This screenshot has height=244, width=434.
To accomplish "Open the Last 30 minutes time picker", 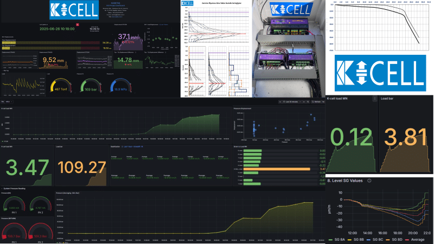I will pyautogui.click(x=292, y=102).
